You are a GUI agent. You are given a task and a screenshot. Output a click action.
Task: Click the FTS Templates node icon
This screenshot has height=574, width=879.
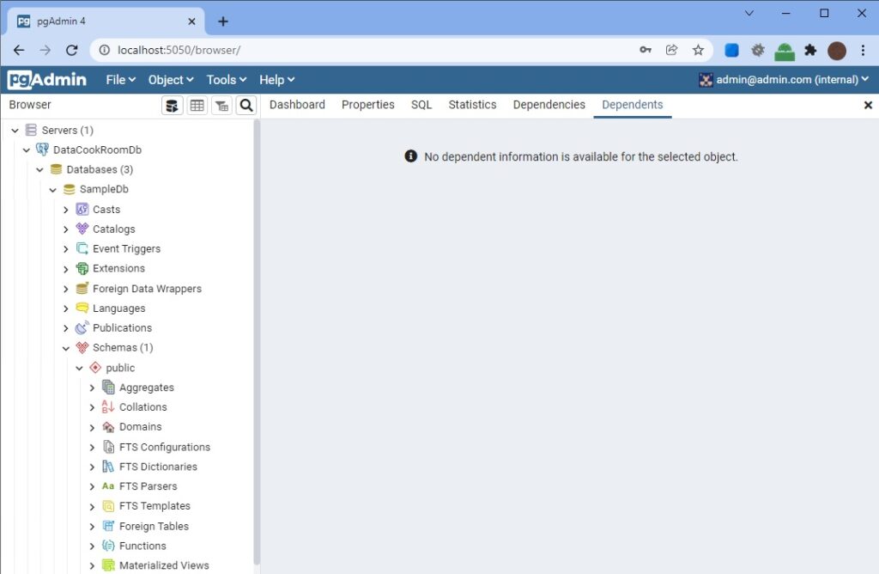108,506
